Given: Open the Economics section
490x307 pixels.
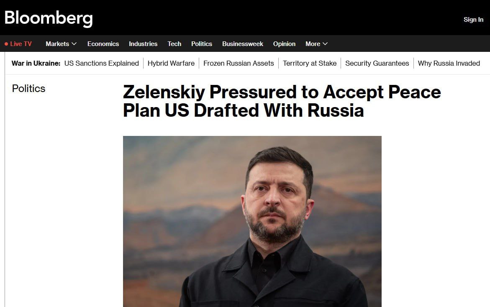Looking at the screenshot, I should click(x=103, y=44).
